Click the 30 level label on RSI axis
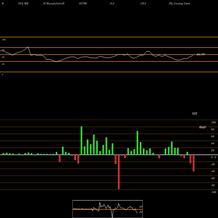Viewport: 218px width, 218px height. pos(3,64)
